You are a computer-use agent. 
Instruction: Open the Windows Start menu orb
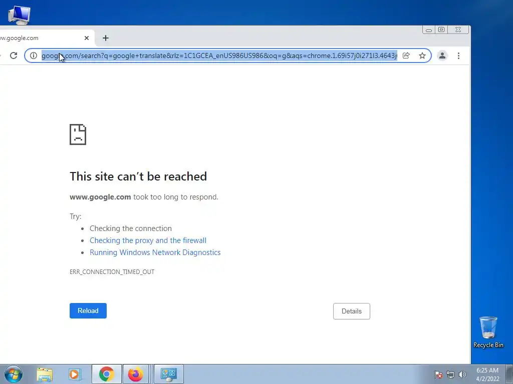click(x=14, y=374)
